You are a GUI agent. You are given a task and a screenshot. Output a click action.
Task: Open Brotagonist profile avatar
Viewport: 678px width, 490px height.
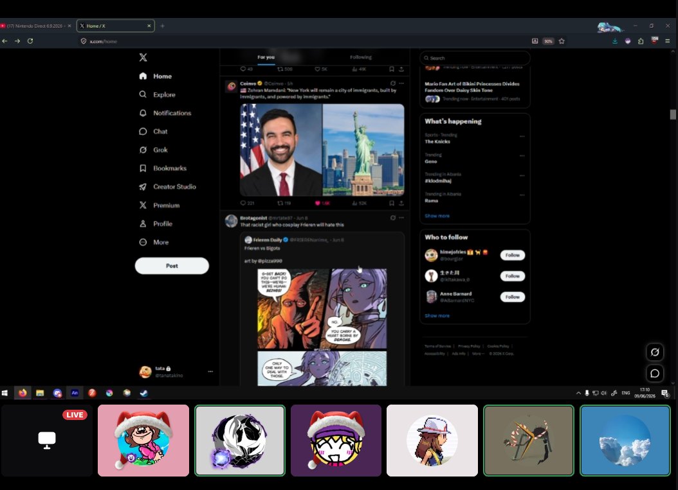(232, 221)
